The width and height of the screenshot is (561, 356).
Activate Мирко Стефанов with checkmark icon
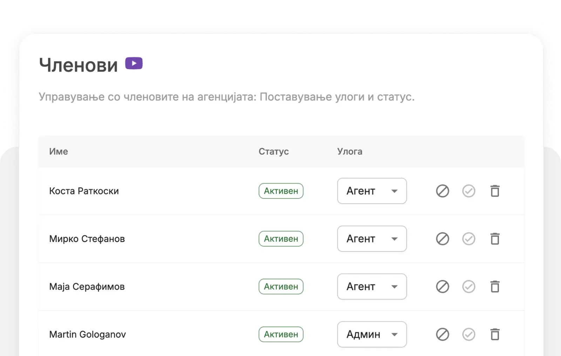[468, 239]
